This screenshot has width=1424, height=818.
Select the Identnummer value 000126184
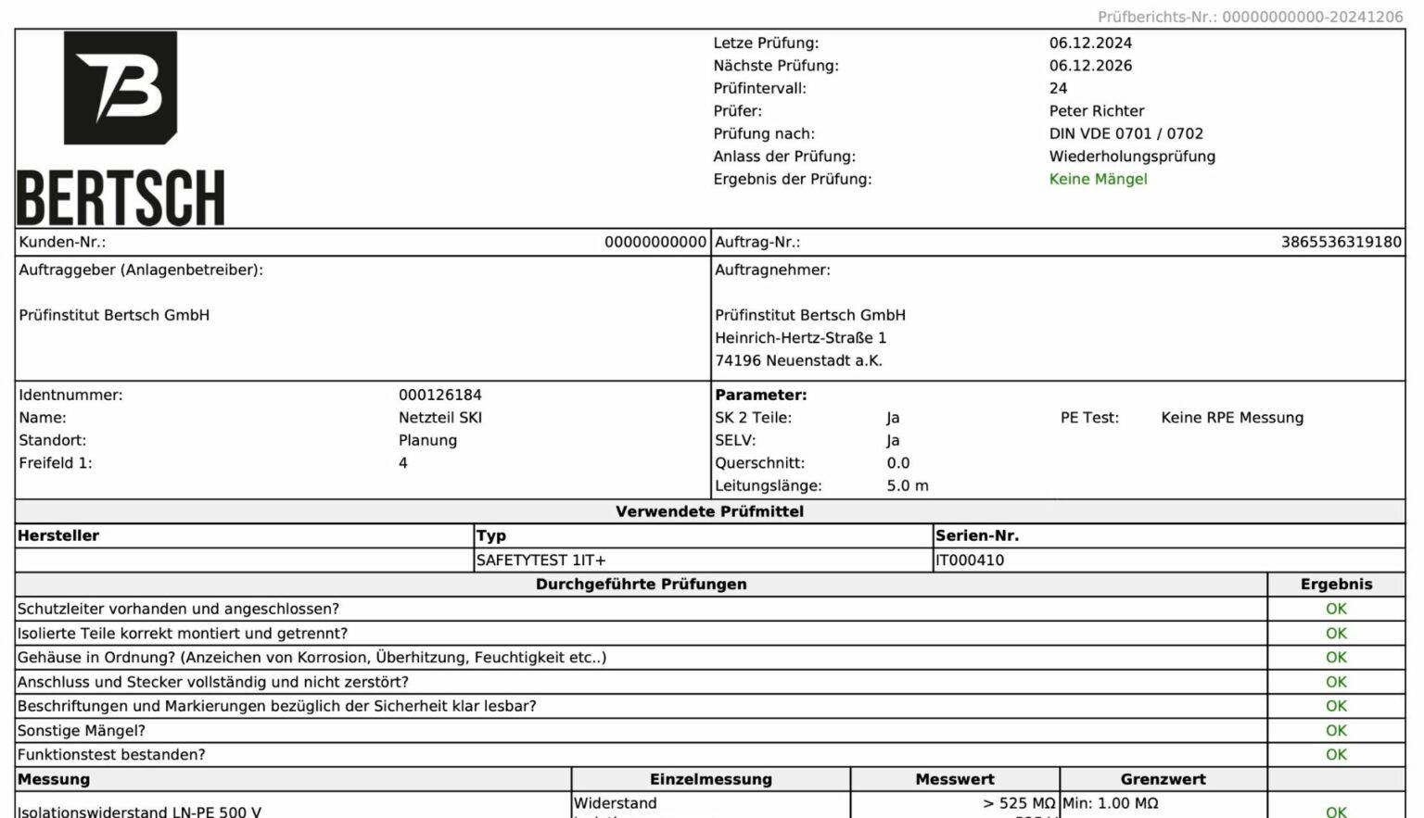[x=439, y=395]
